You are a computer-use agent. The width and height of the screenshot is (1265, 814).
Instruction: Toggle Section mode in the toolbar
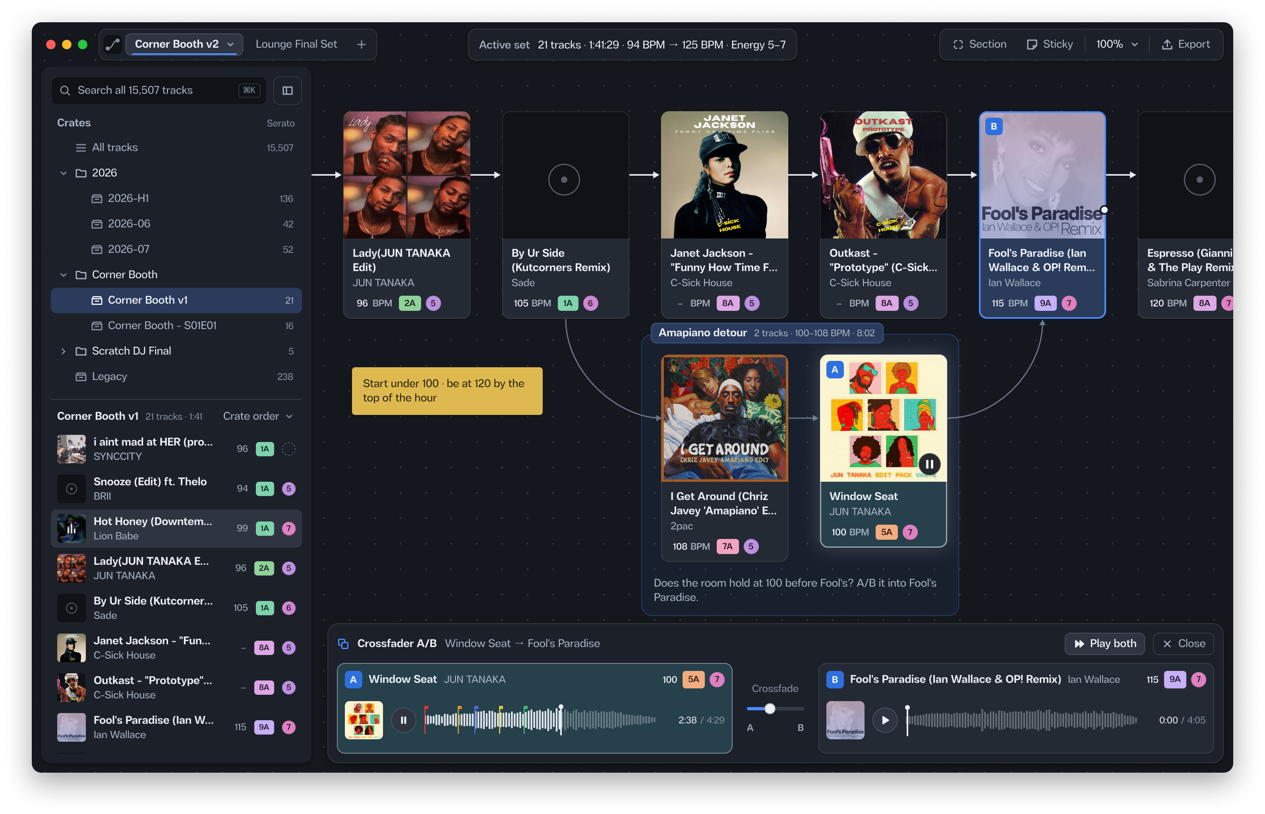[980, 45]
